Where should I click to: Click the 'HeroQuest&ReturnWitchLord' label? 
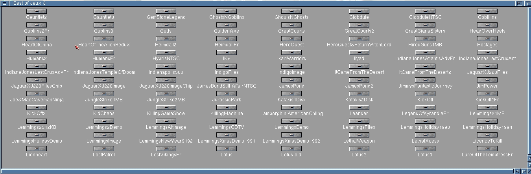[359, 45]
